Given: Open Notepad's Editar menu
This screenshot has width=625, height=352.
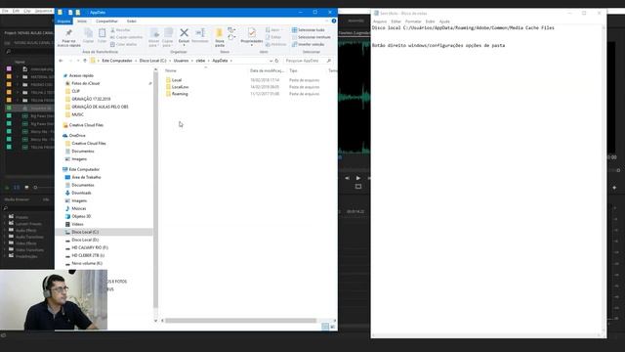Looking at the screenshot, I should (396, 22).
